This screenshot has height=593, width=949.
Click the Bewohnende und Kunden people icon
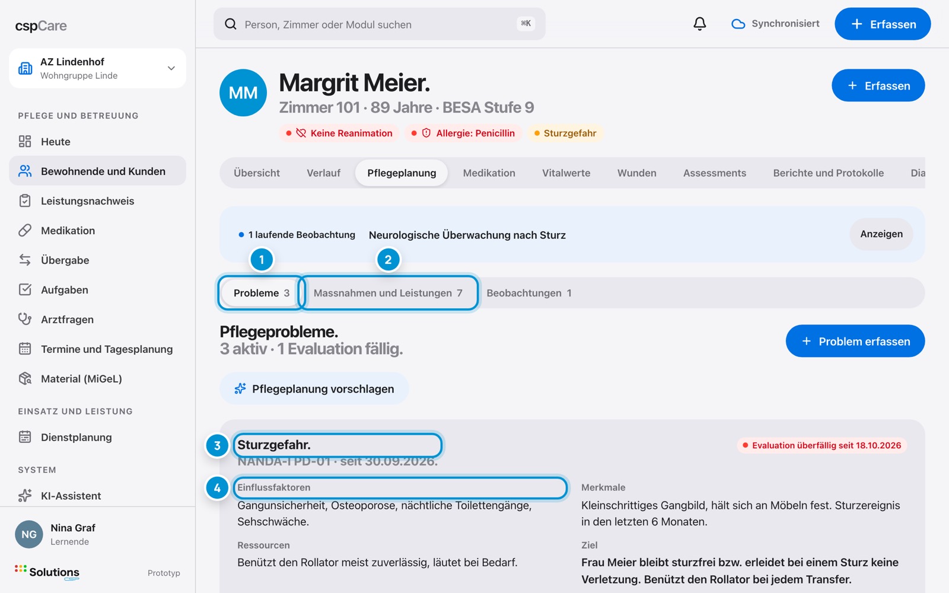click(25, 171)
